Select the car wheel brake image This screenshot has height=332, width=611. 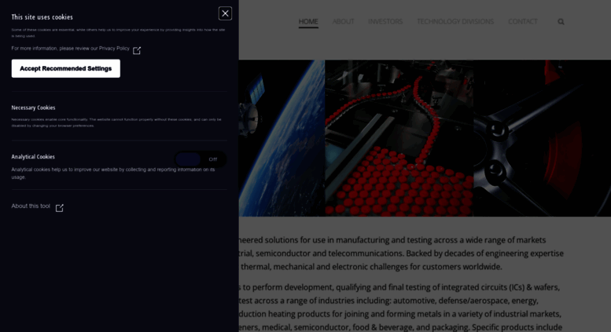[x=542, y=138]
